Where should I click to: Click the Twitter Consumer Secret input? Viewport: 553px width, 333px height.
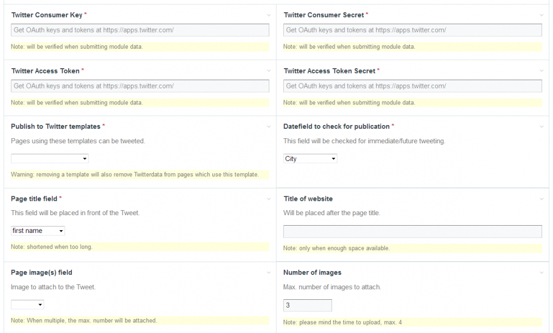coord(413,30)
